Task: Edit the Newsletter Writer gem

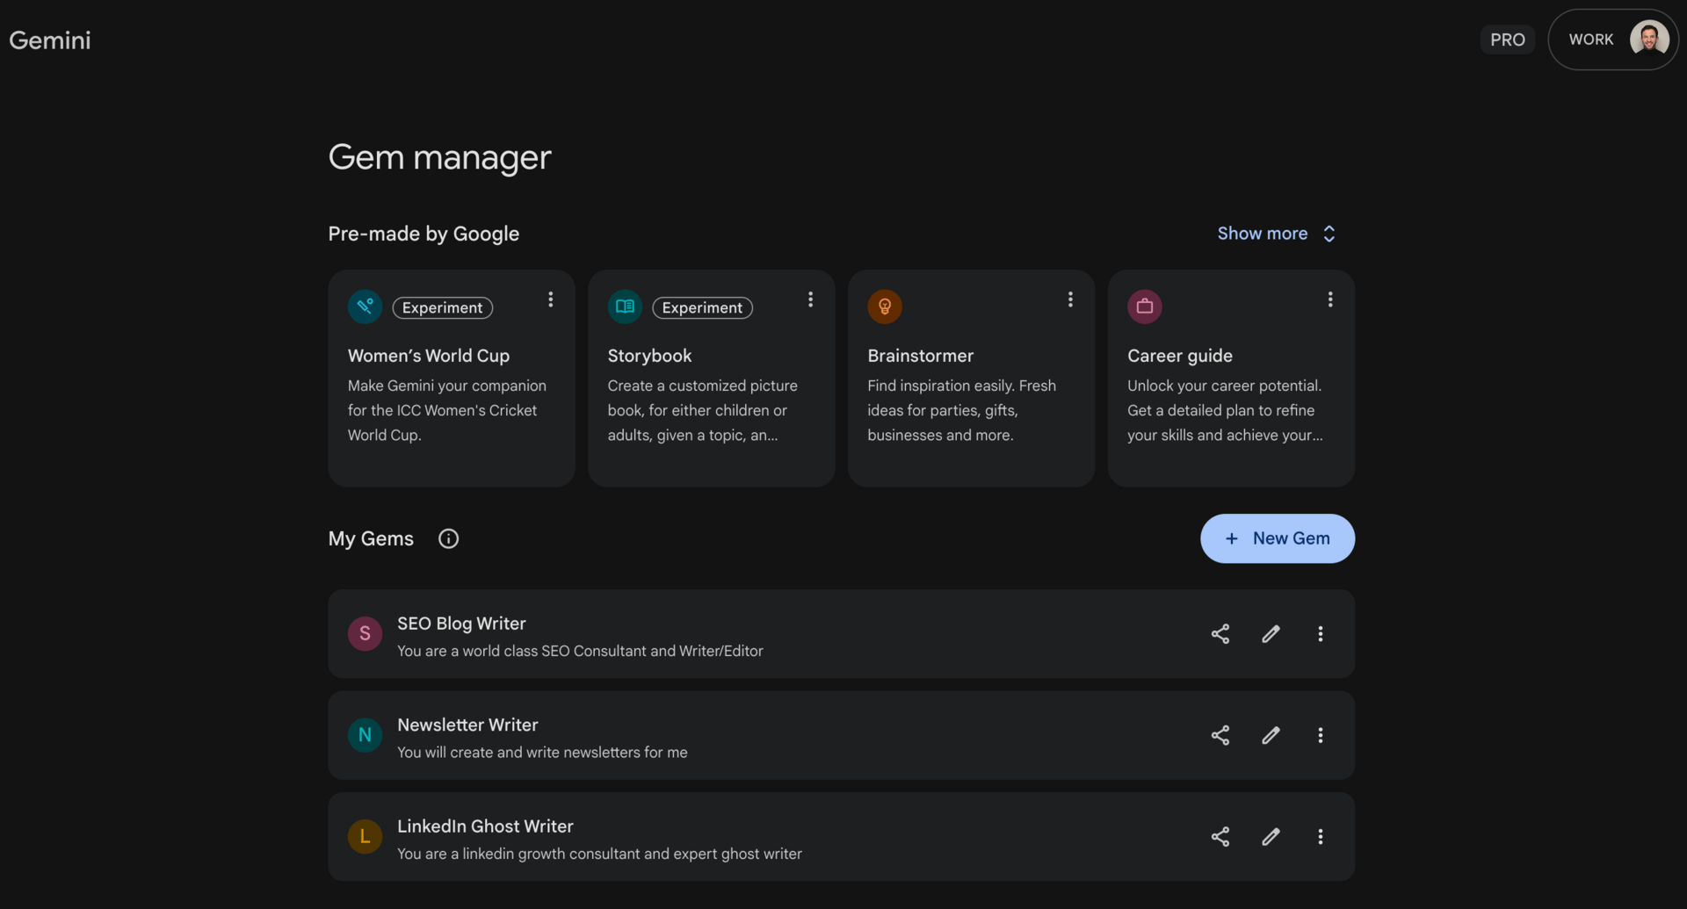Action: [1271, 735]
